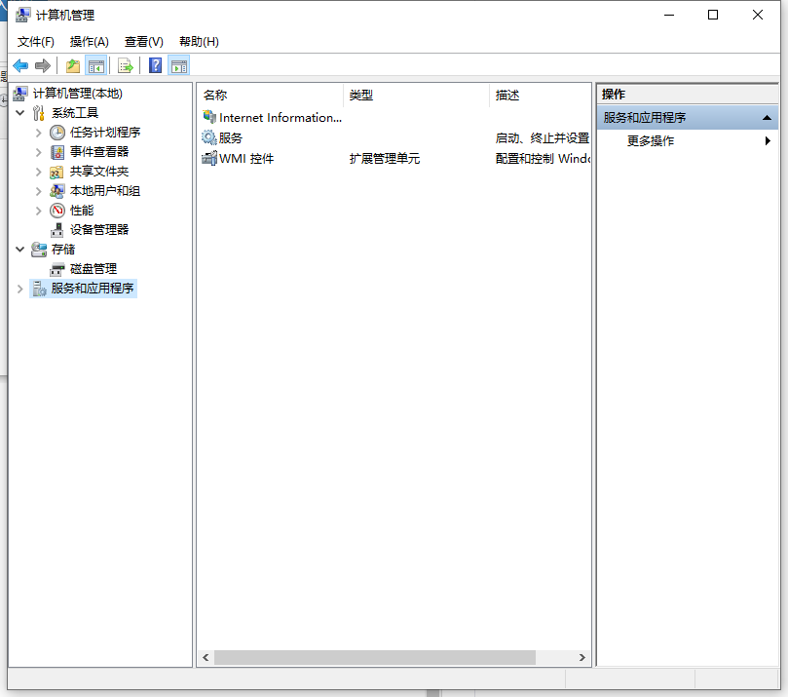Click the export list toolbar icon
788x697 pixels.
click(128, 65)
